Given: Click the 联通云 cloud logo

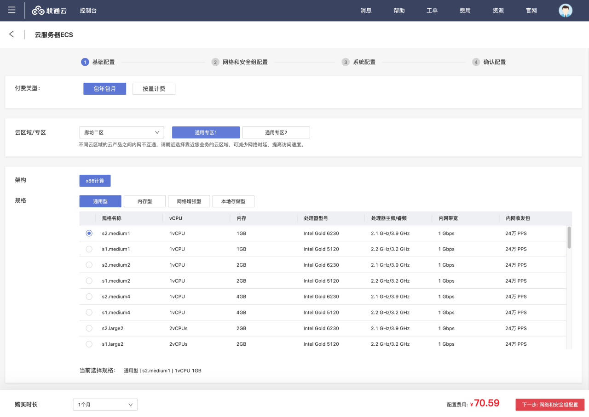Looking at the screenshot, I should click(x=50, y=11).
